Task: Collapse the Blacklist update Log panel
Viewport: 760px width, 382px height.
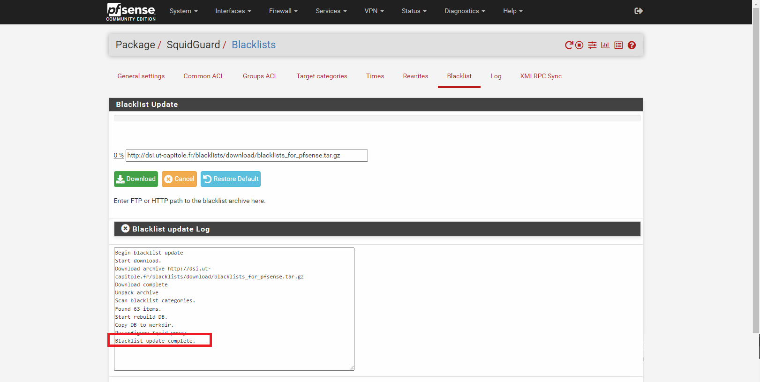Action: (x=125, y=228)
